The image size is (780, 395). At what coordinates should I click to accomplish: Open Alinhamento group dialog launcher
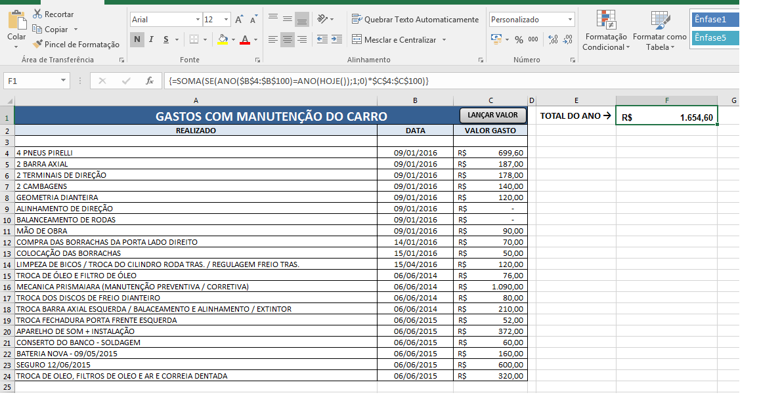481,60
